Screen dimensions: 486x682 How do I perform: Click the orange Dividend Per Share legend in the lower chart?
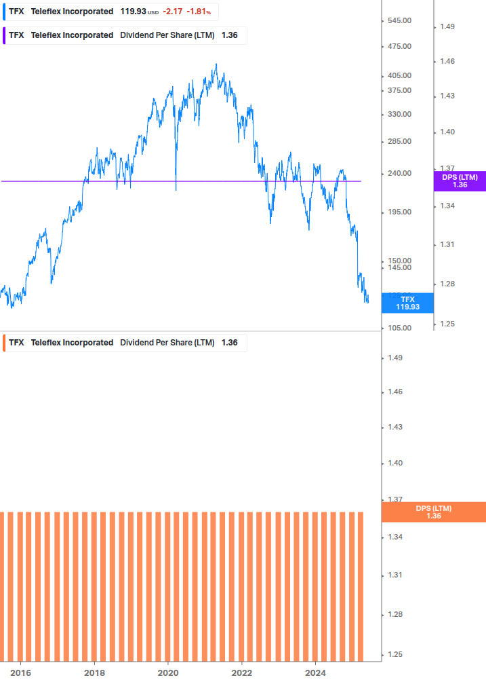click(x=125, y=343)
